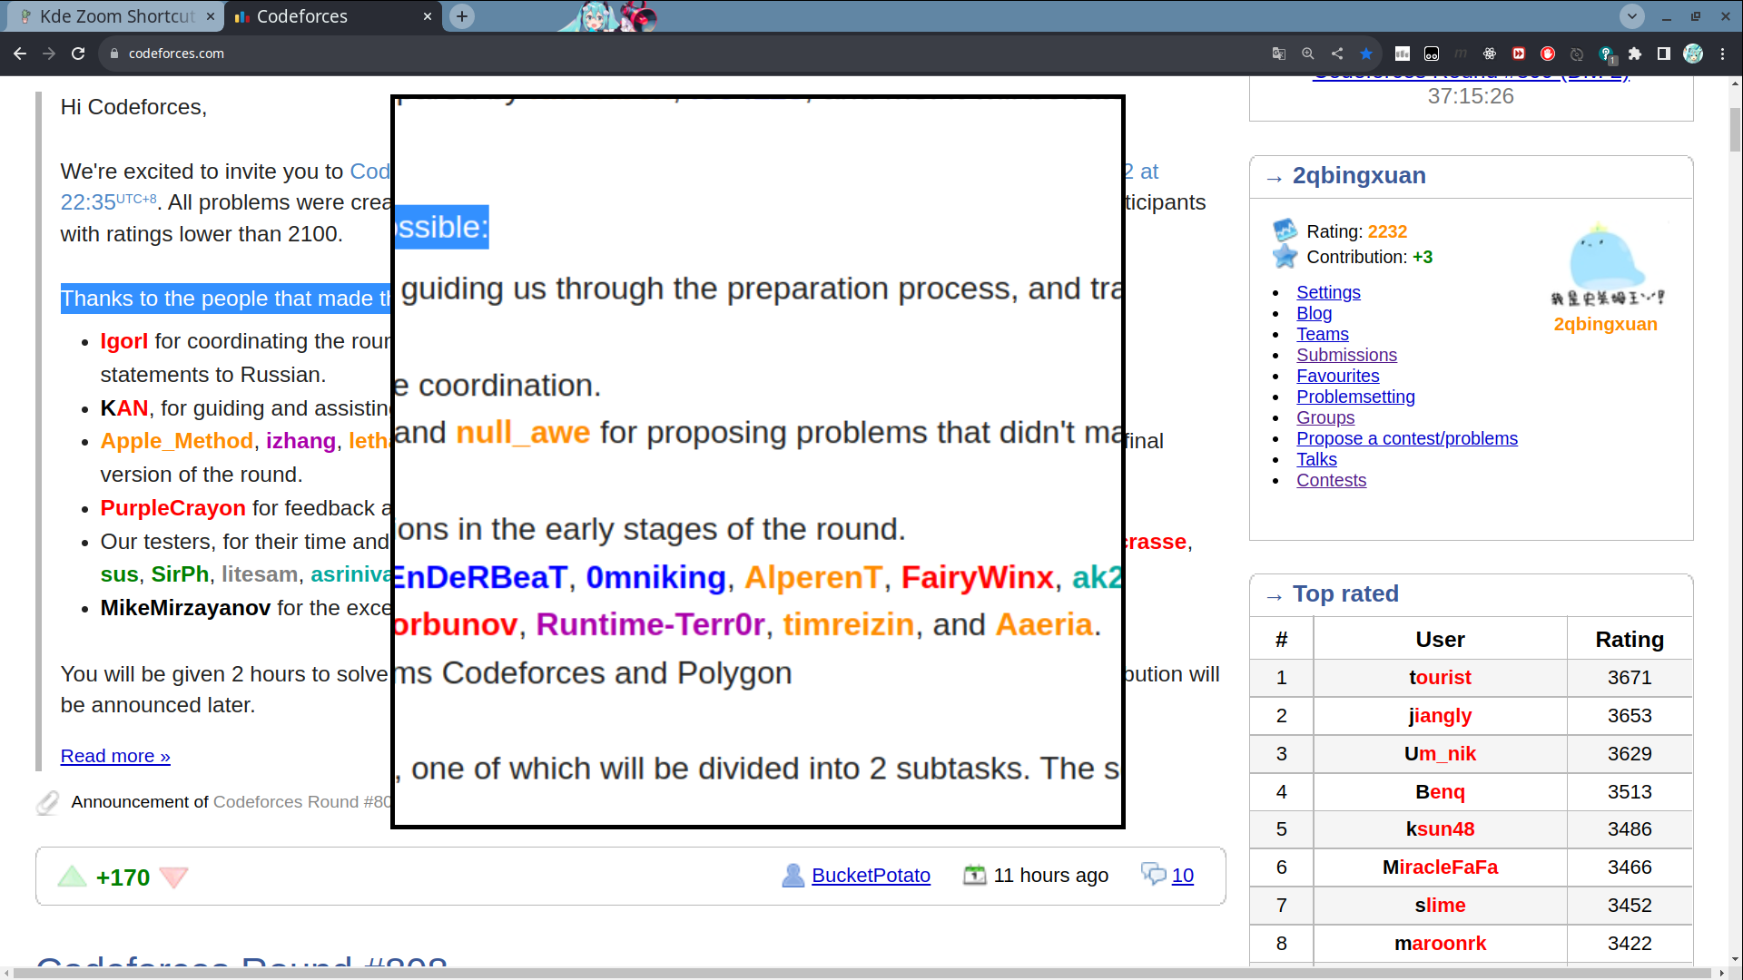Screen dimensions: 1743x980
Task: Click the rating value 2232
Action: click(1387, 231)
